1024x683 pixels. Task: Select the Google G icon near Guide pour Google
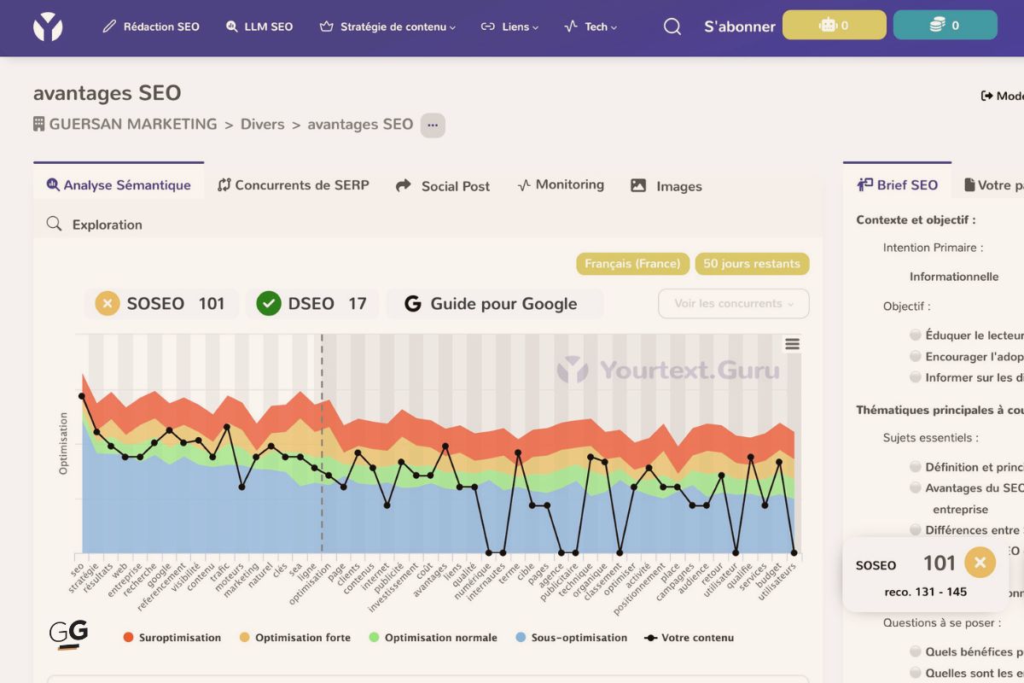click(x=412, y=303)
